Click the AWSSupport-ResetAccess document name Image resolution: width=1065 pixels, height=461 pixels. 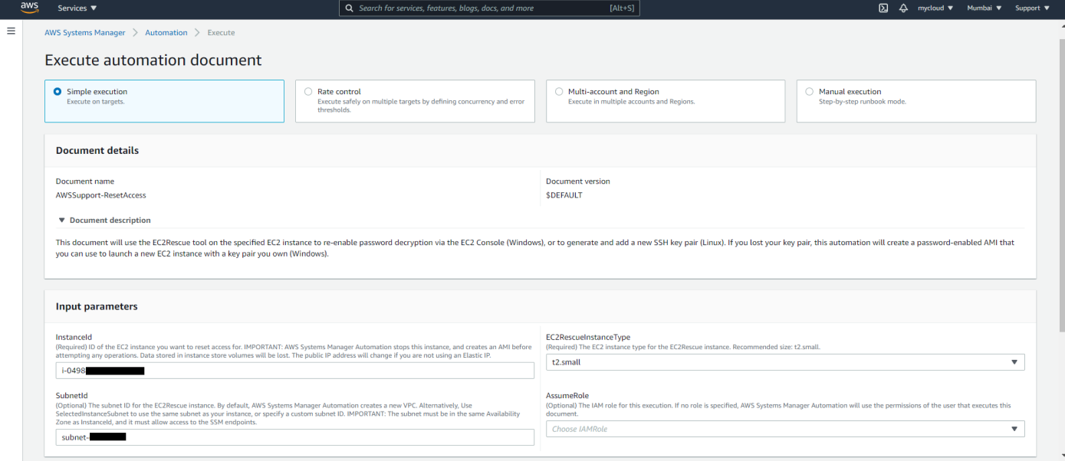tap(101, 195)
